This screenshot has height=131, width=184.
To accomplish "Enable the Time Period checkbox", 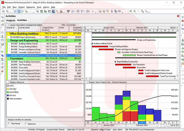I will 9,124.
